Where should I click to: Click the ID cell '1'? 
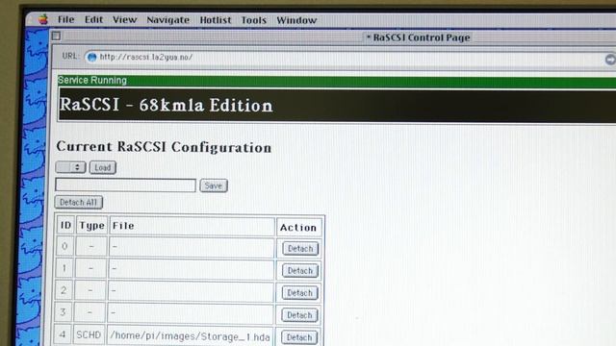tap(64, 268)
